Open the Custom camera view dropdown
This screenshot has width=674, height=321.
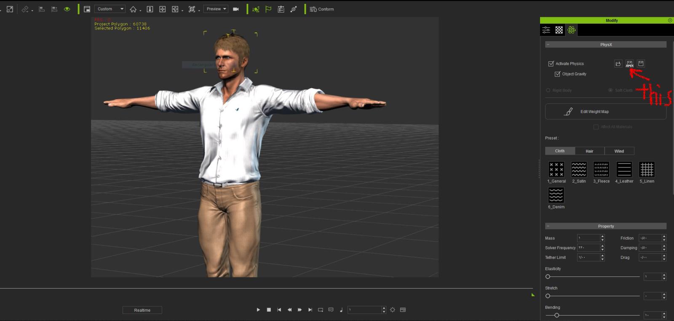click(x=110, y=9)
